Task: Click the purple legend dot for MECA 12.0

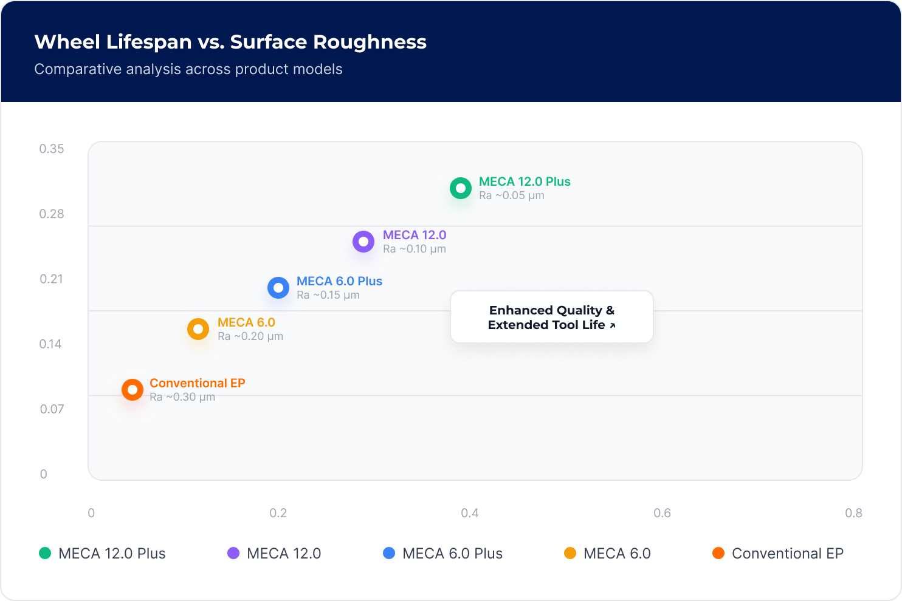Action: 233,553
